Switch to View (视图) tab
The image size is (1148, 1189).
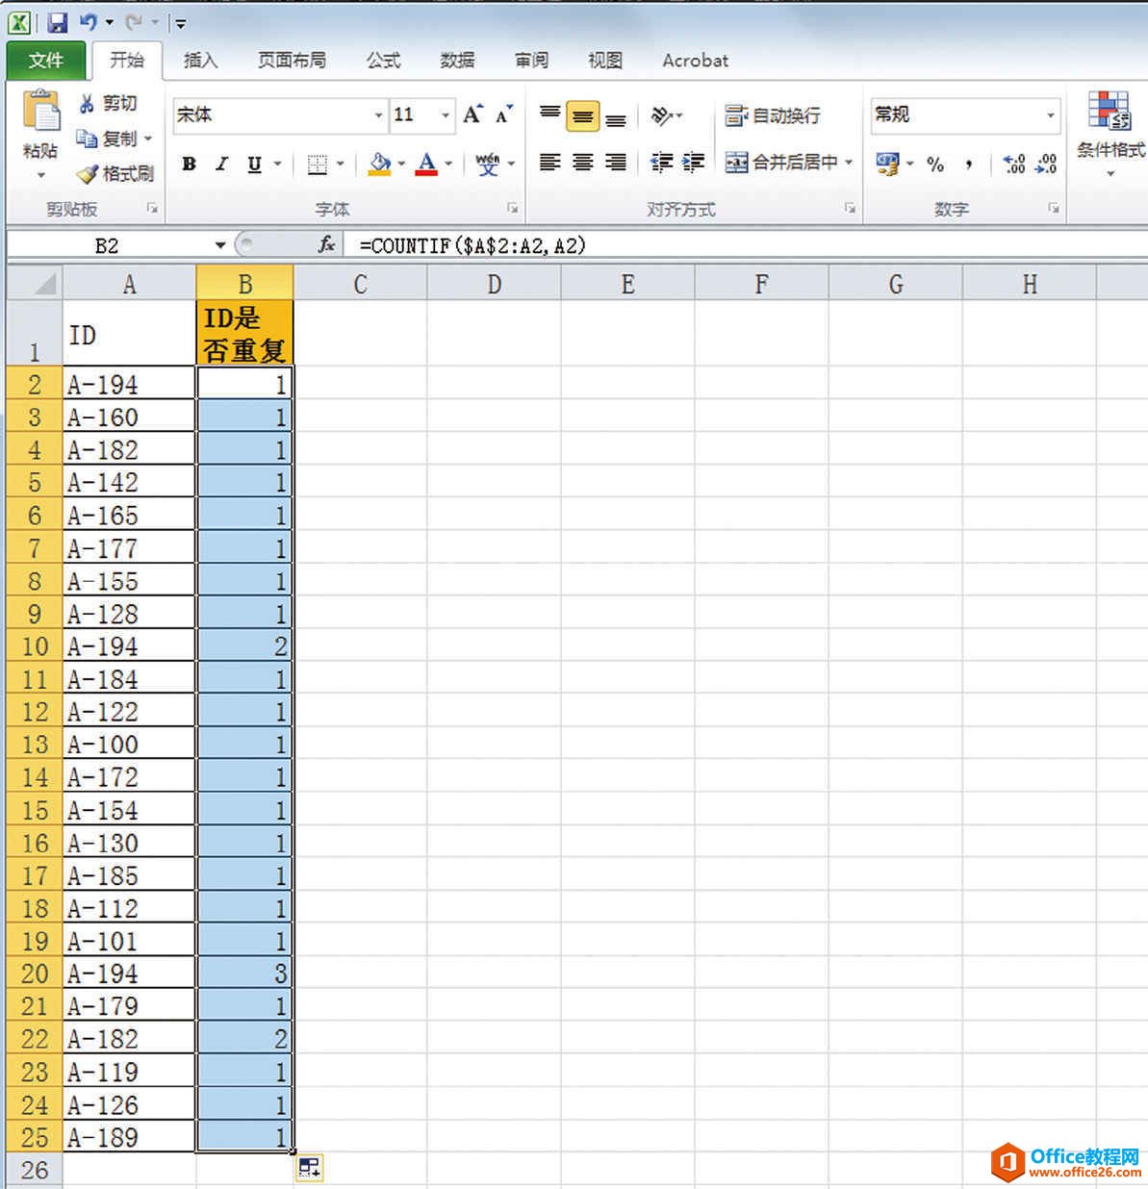click(605, 61)
